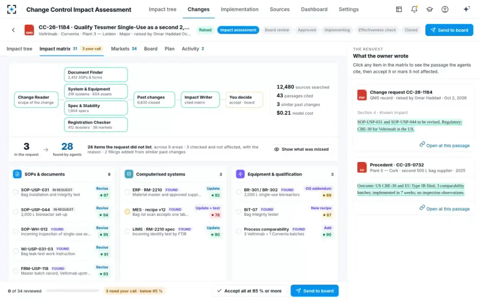This screenshot has height=300, width=480.
Task: Switch to the Markets tab
Action: coord(124,49)
